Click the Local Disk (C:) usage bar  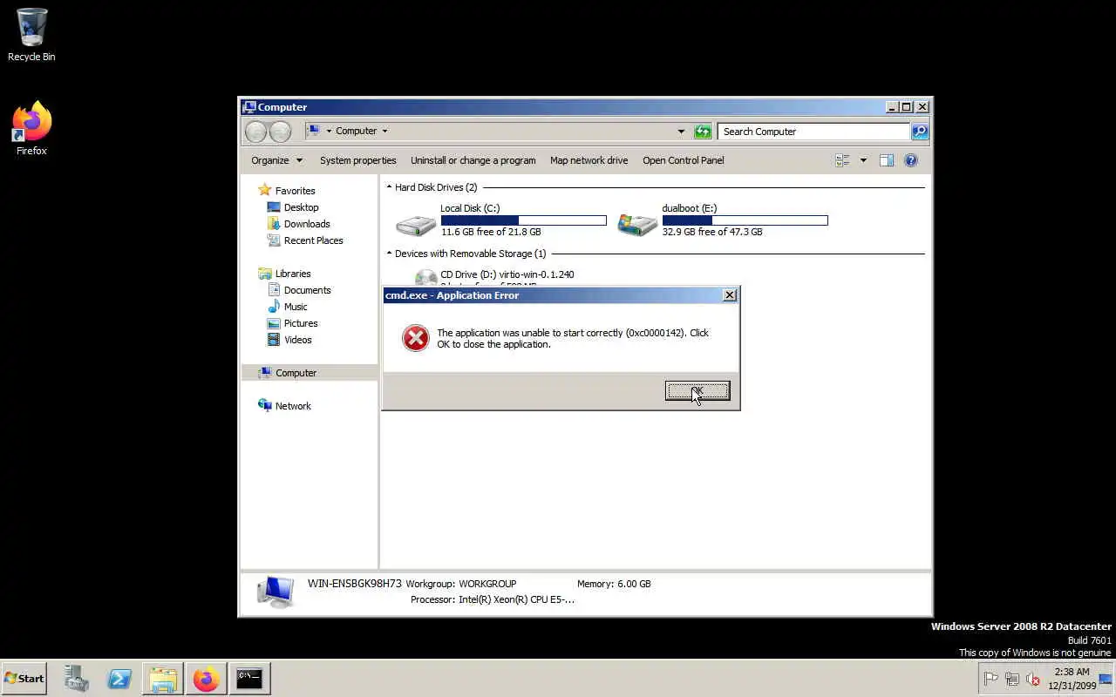523,220
